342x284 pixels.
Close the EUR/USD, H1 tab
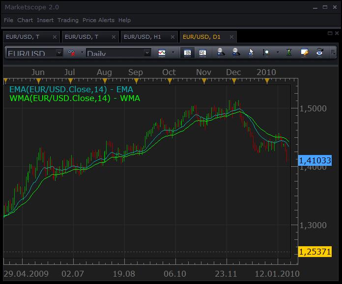click(172, 37)
